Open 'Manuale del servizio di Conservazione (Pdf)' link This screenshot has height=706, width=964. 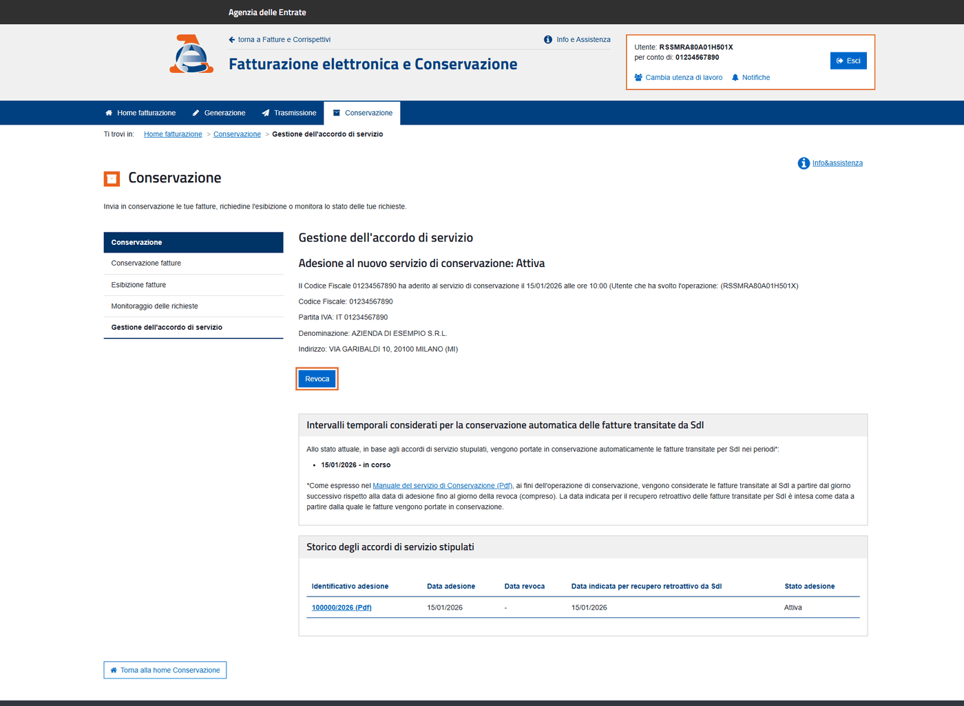pyautogui.click(x=443, y=486)
